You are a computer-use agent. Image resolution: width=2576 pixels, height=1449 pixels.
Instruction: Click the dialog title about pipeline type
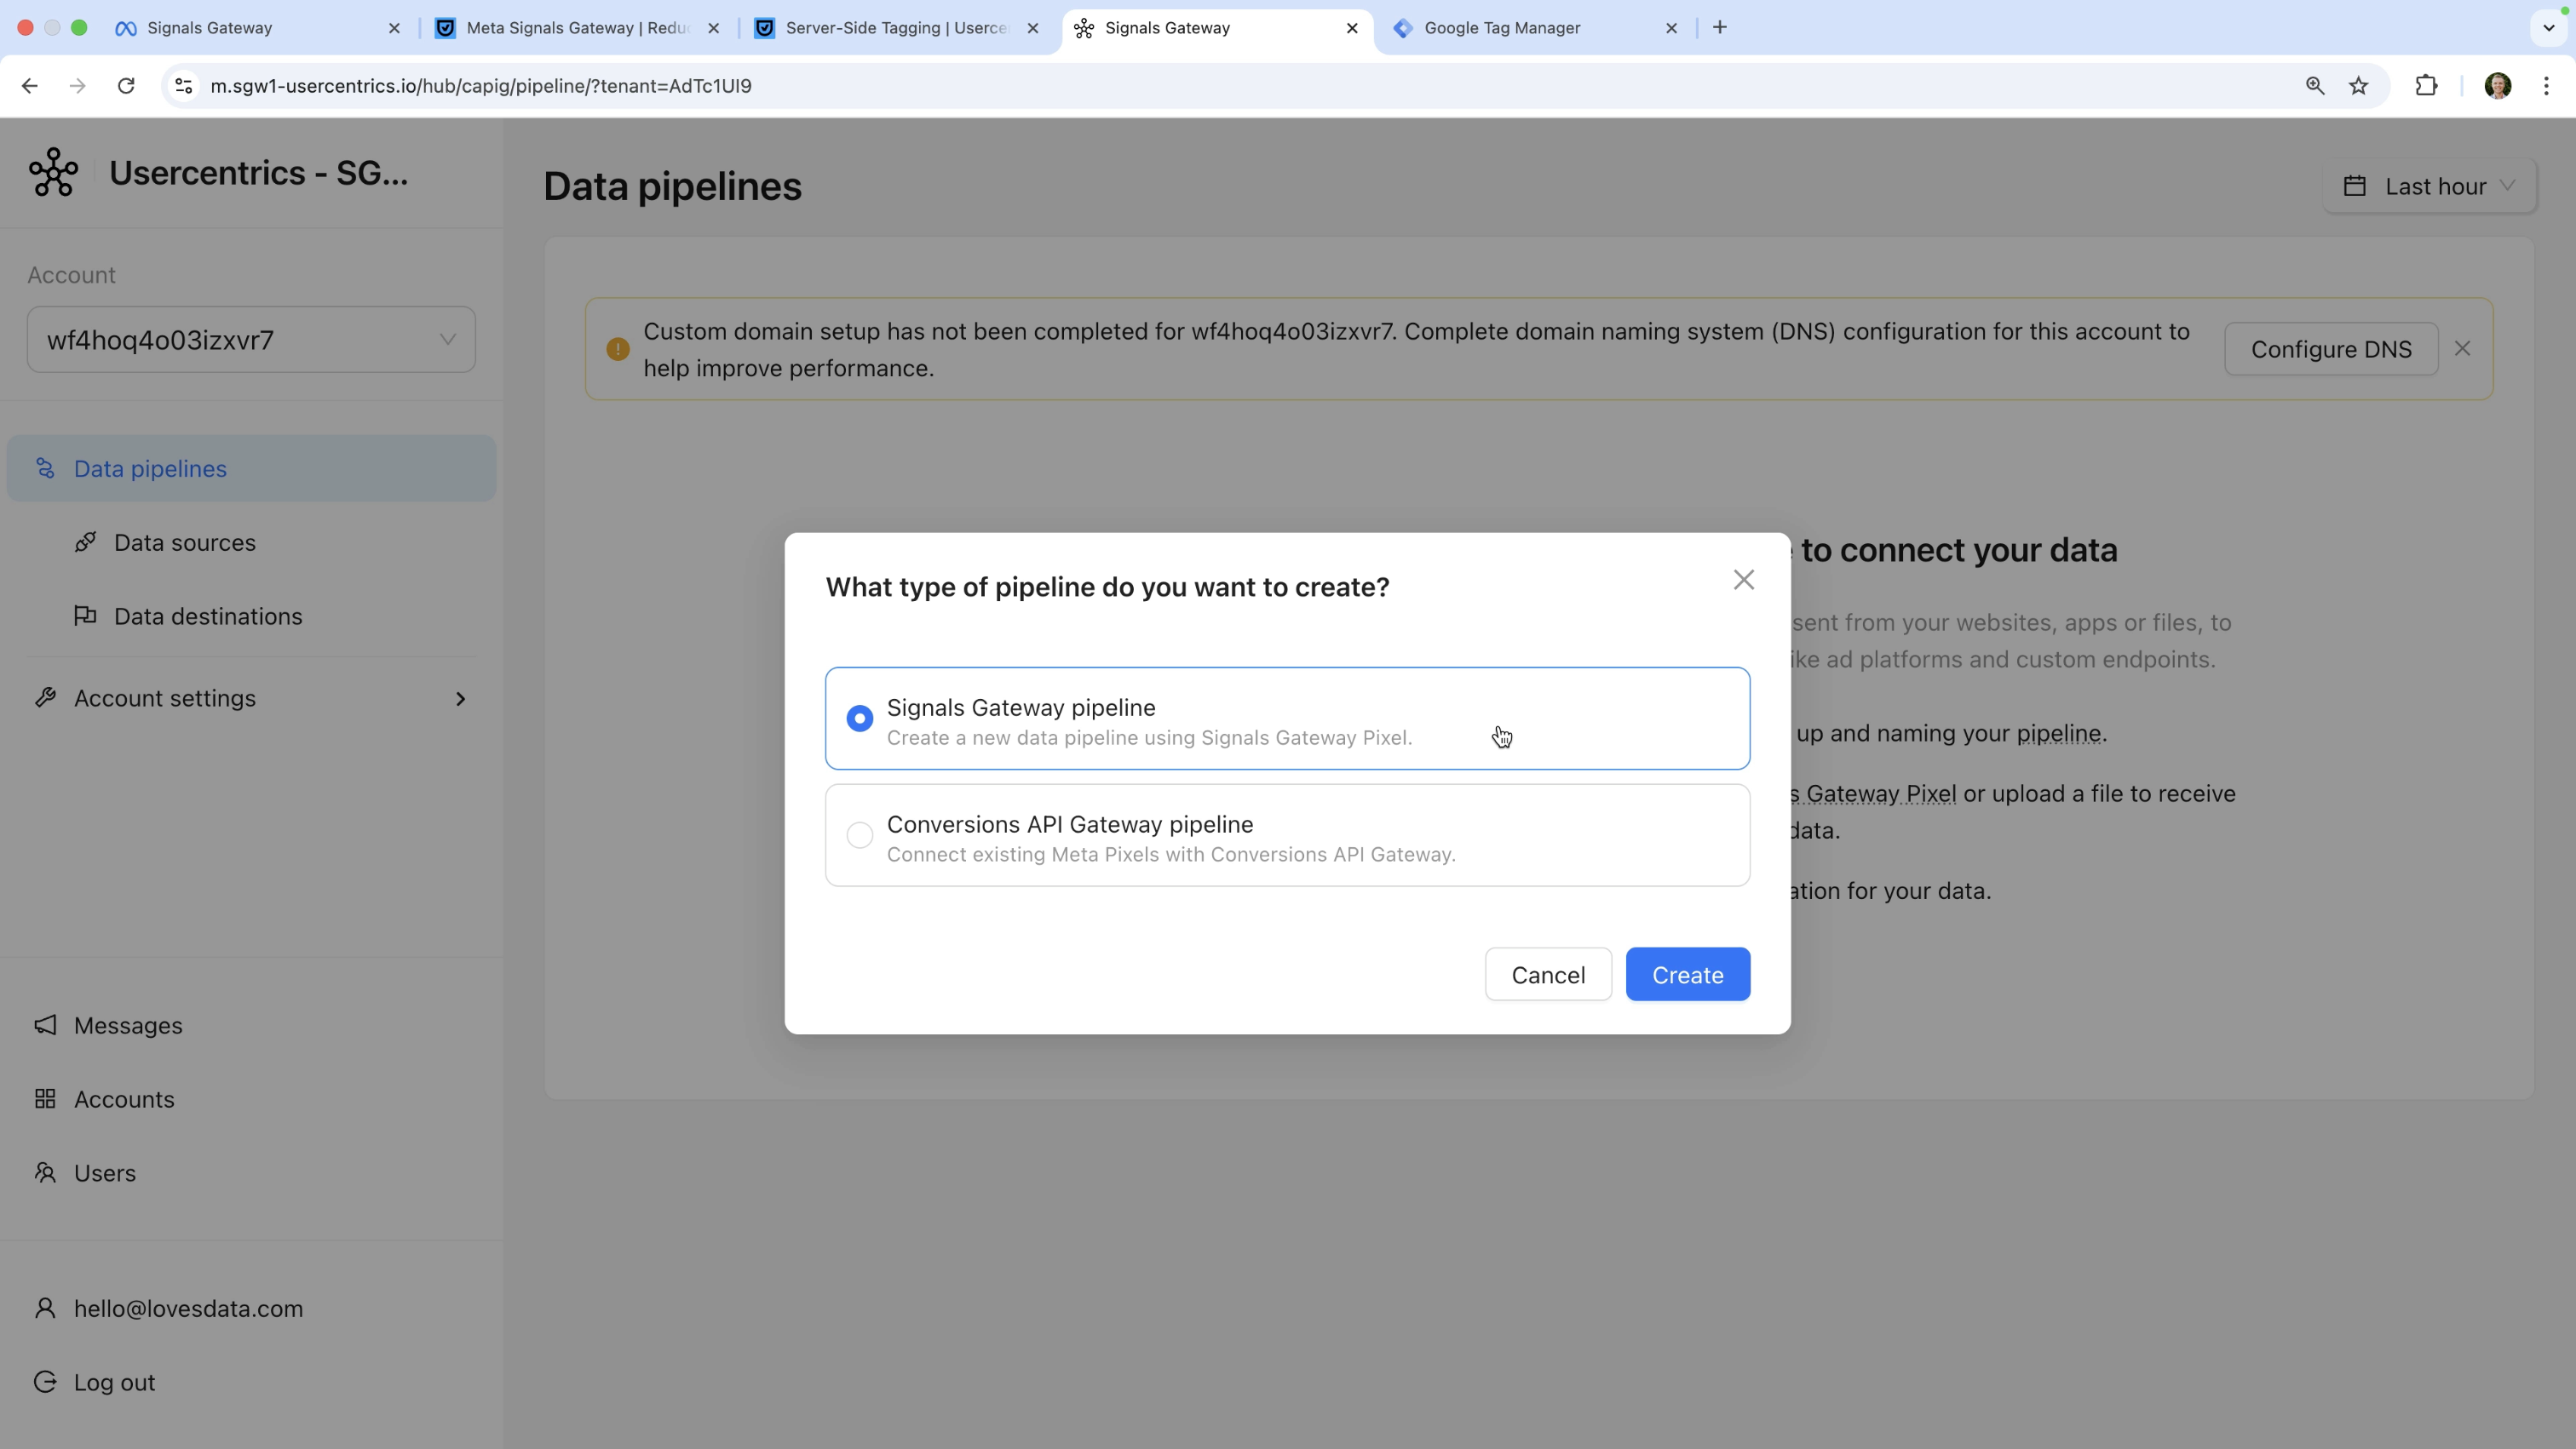(1107, 587)
